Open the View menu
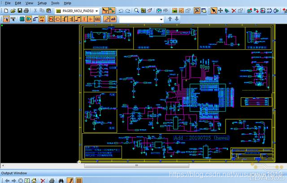The width and height of the screenshot is (287, 183). [29, 3]
